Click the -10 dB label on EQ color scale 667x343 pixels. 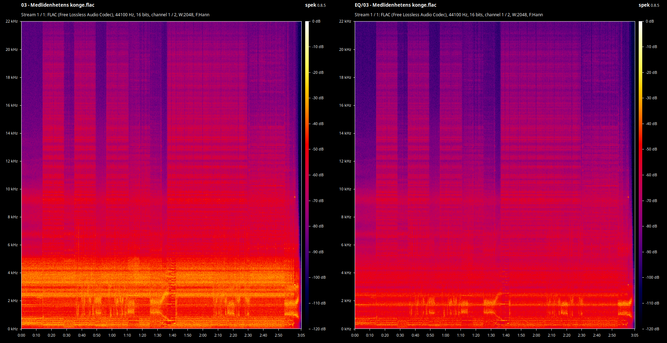pos(651,47)
